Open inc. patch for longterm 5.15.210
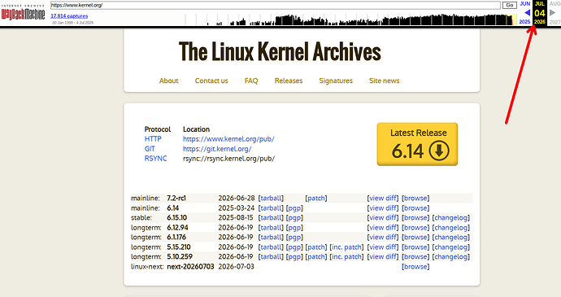 346,247
